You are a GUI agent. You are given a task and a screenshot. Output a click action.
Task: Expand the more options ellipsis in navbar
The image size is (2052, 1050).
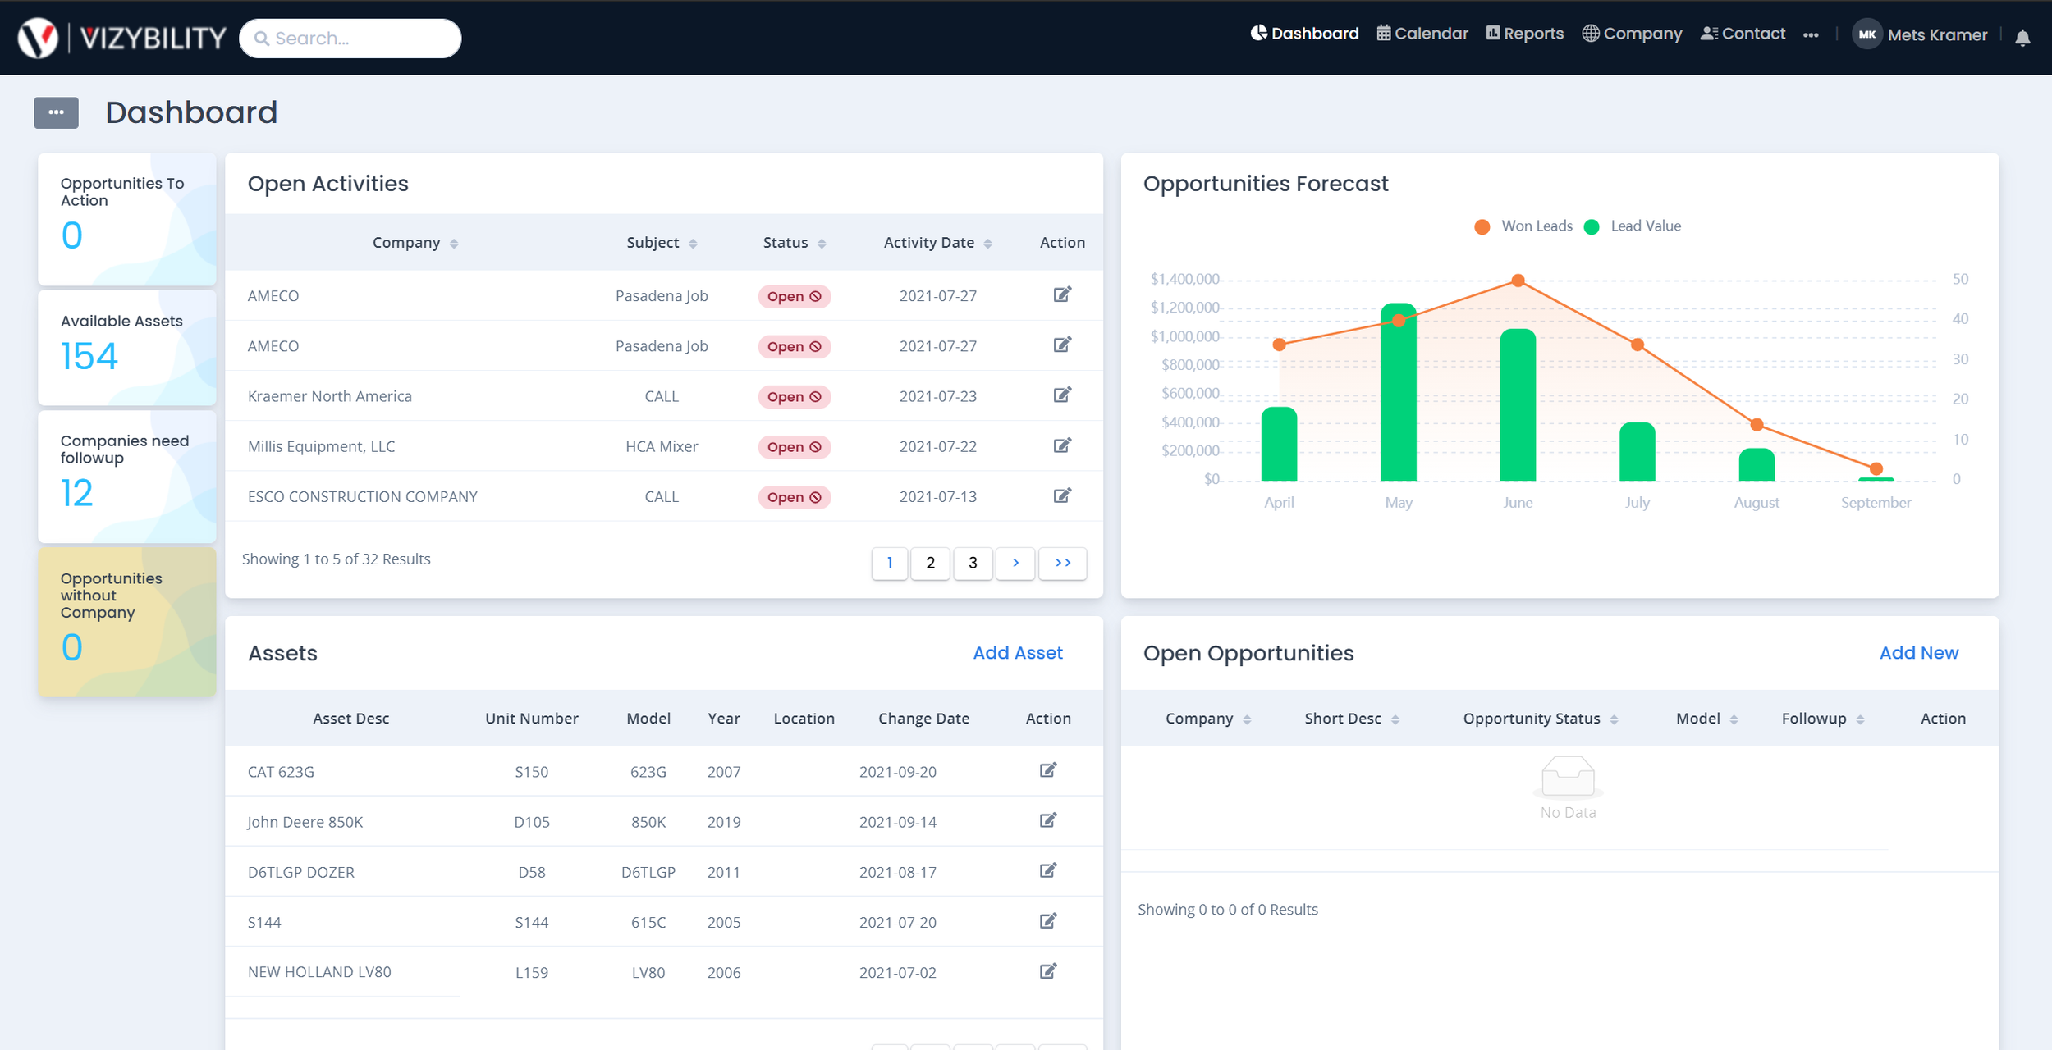click(x=1811, y=34)
